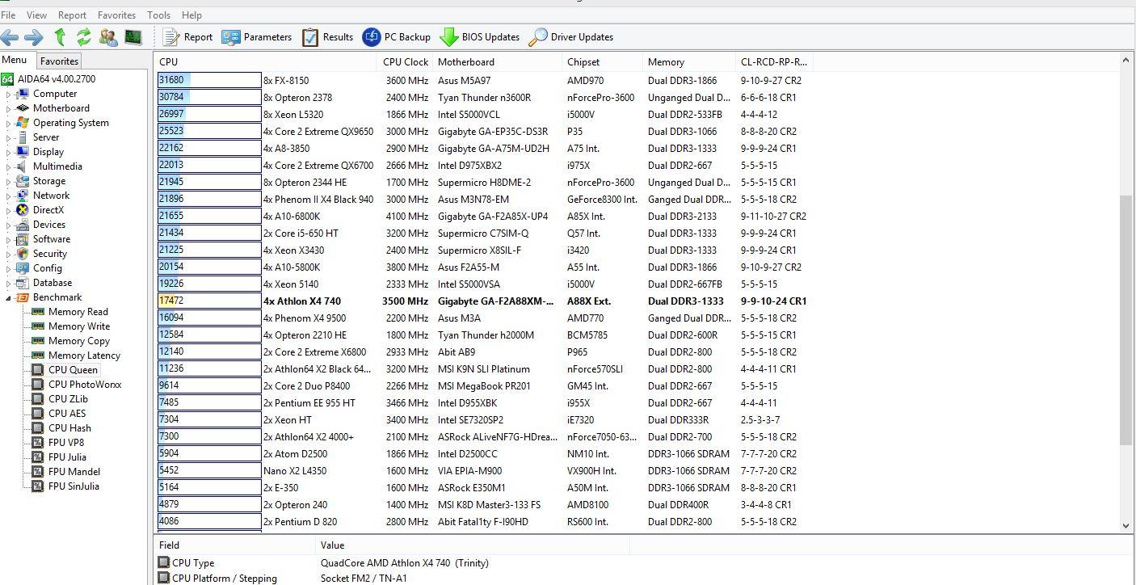Open benchmark Parameters
This screenshot has height=585, width=1136.
pyautogui.click(x=257, y=37)
